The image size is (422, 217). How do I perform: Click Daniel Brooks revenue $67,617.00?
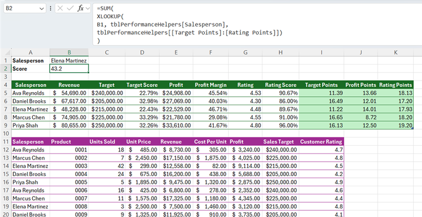(69, 101)
